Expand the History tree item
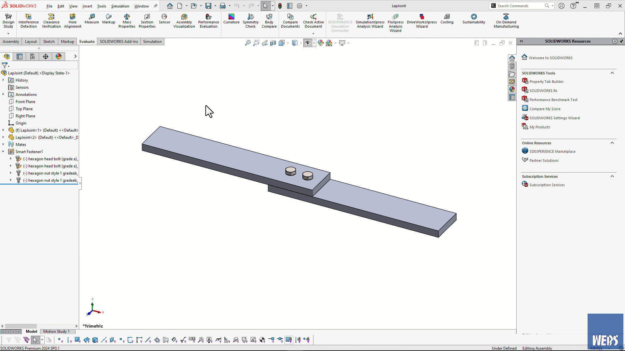This screenshot has width=625, height=351. tap(4, 80)
